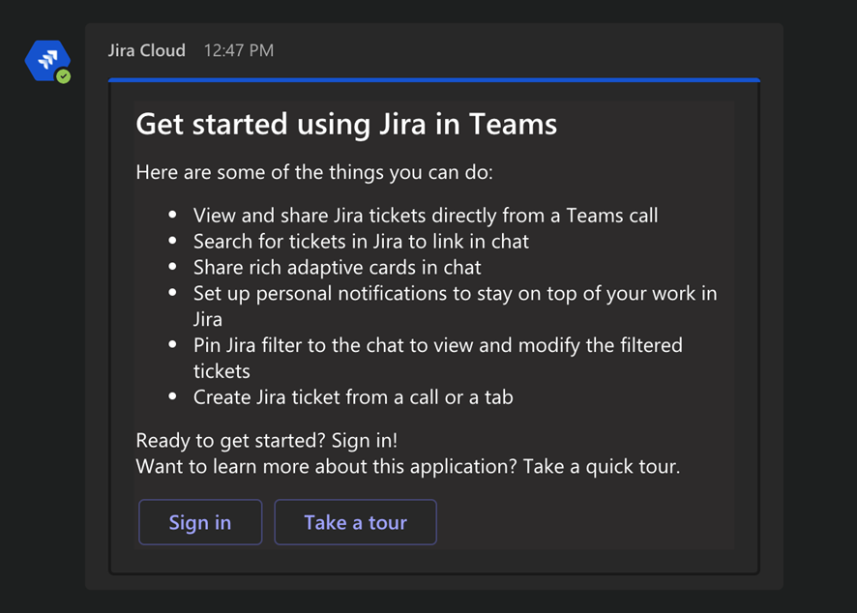Click the bullet dot before 'Share rich adaptive cards'
The width and height of the screenshot is (857, 613).
coord(173,267)
